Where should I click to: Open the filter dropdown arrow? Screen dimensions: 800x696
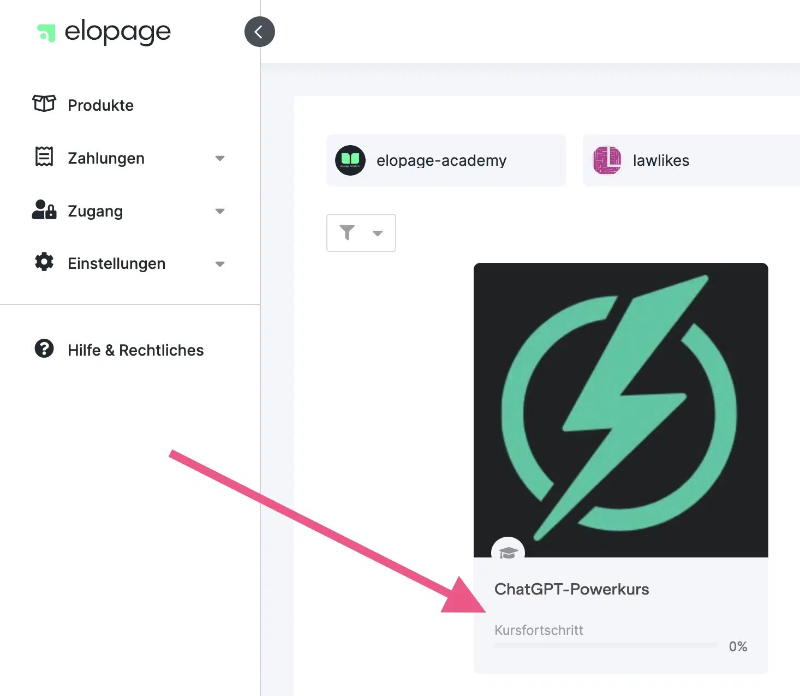click(x=378, y=233)
